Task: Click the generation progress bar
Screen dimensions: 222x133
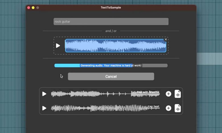Action: tap(111, 65)
